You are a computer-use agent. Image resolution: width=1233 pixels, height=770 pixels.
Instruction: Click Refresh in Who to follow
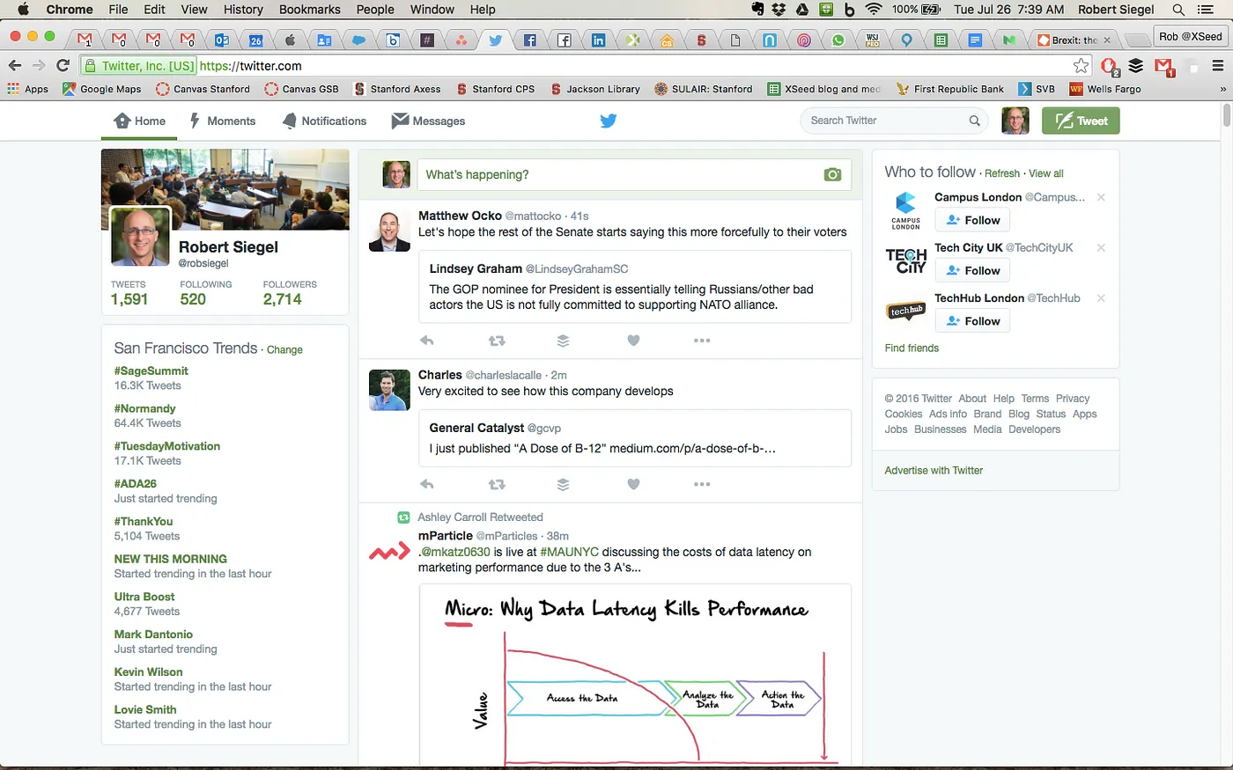click(1002, 173)
